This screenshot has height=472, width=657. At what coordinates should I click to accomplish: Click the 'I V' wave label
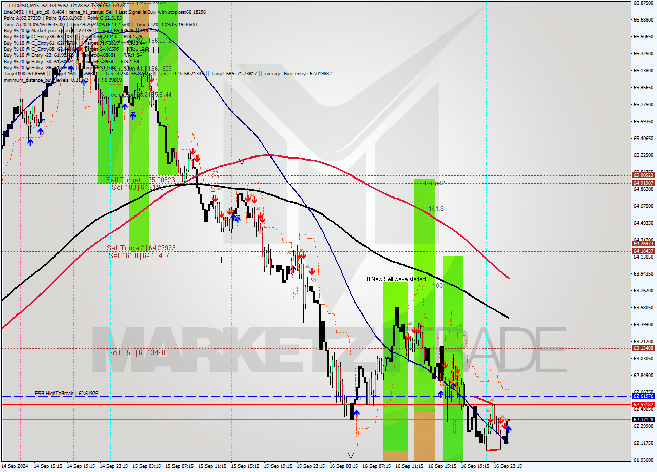point(239,162)
